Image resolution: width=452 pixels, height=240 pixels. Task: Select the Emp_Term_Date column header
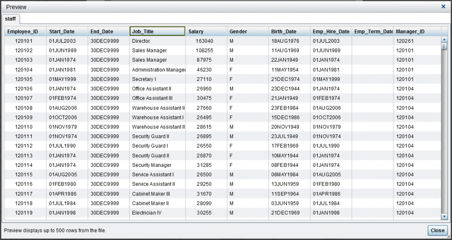(373, 32)
